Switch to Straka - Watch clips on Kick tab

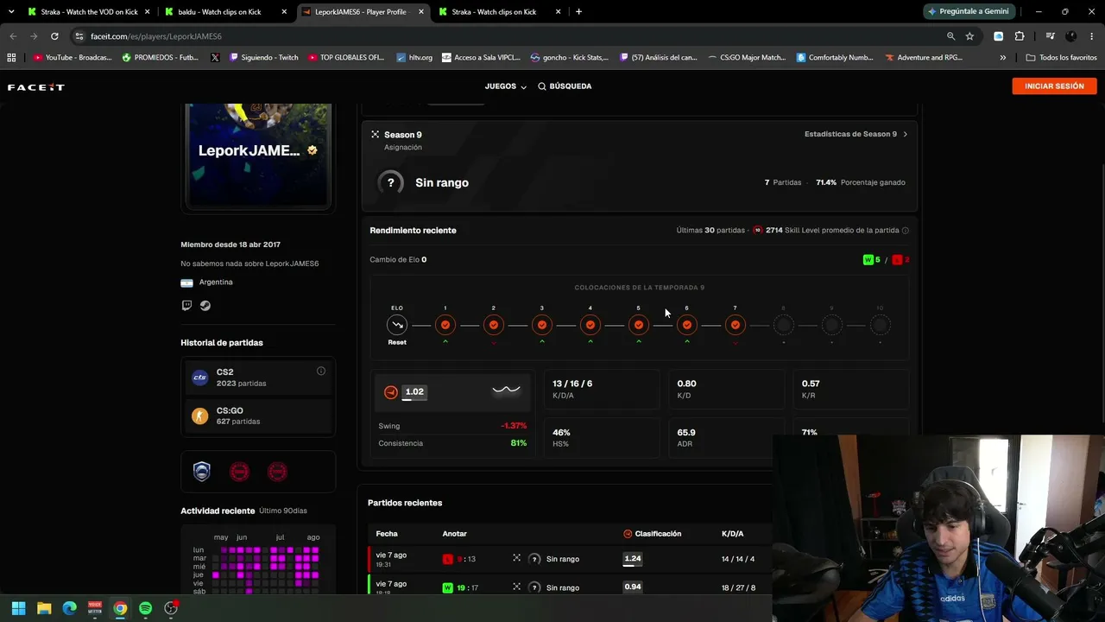pyautogui.click(x=499, y=12)
